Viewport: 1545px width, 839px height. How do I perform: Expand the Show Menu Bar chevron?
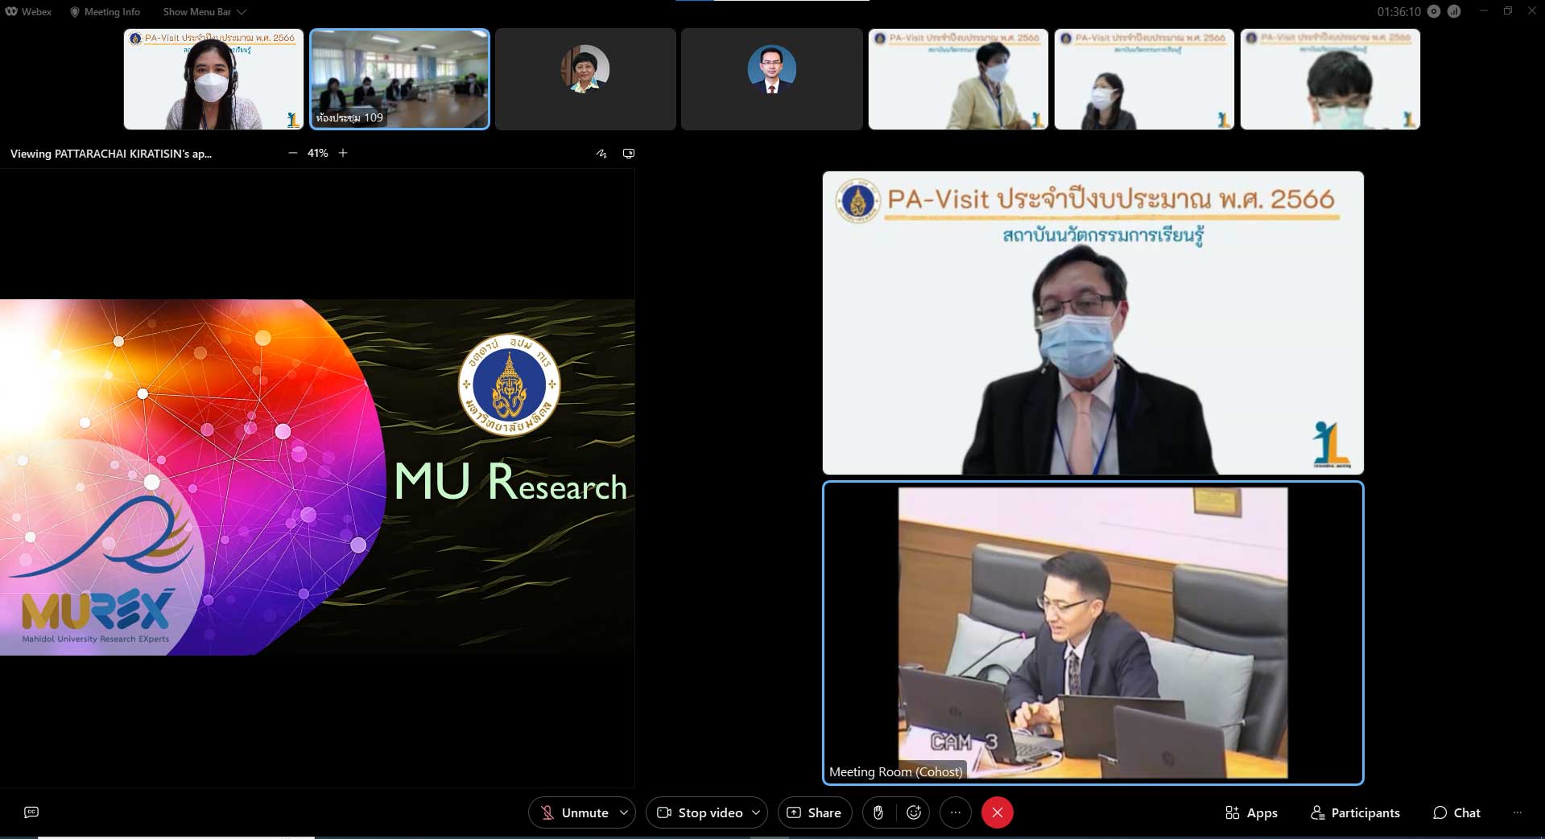click(242, 12)
